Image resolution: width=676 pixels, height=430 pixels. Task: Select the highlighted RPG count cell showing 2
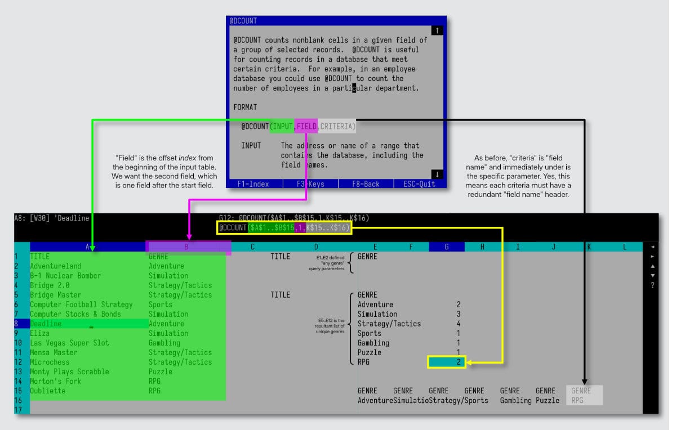447,362
